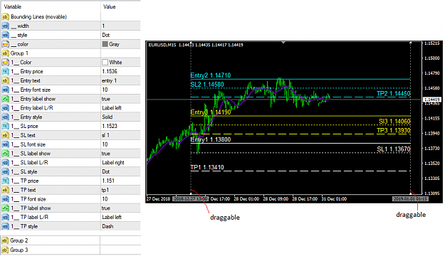The height and width of the screenshot is (256, 445).
Task: Click the integer icon beside 1__ SL font size
Action: tap(6, 144)
